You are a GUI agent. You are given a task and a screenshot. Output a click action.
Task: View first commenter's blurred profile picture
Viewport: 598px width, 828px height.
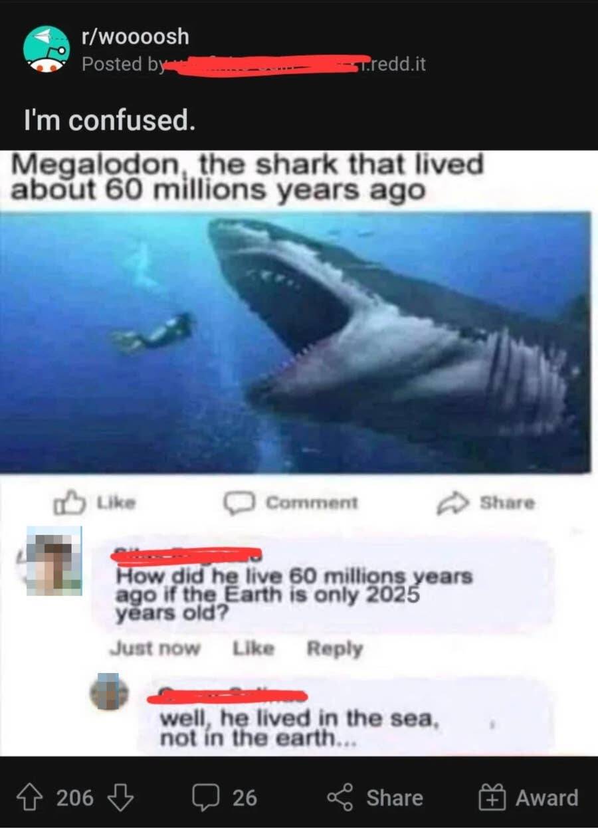click(54, 560)
